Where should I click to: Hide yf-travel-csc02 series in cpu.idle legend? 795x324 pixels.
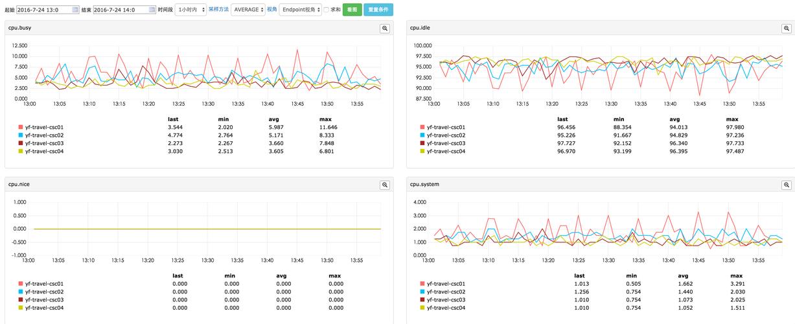[x=446, y=135]
